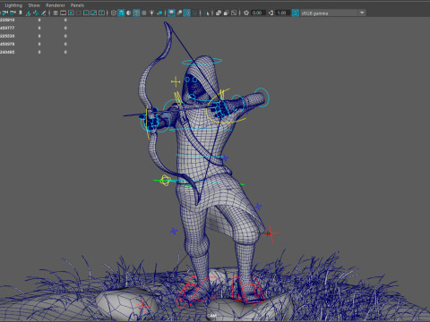Show the Safe Action guide
The height and width of the screenshot is (322, 430).
point(94,13)
